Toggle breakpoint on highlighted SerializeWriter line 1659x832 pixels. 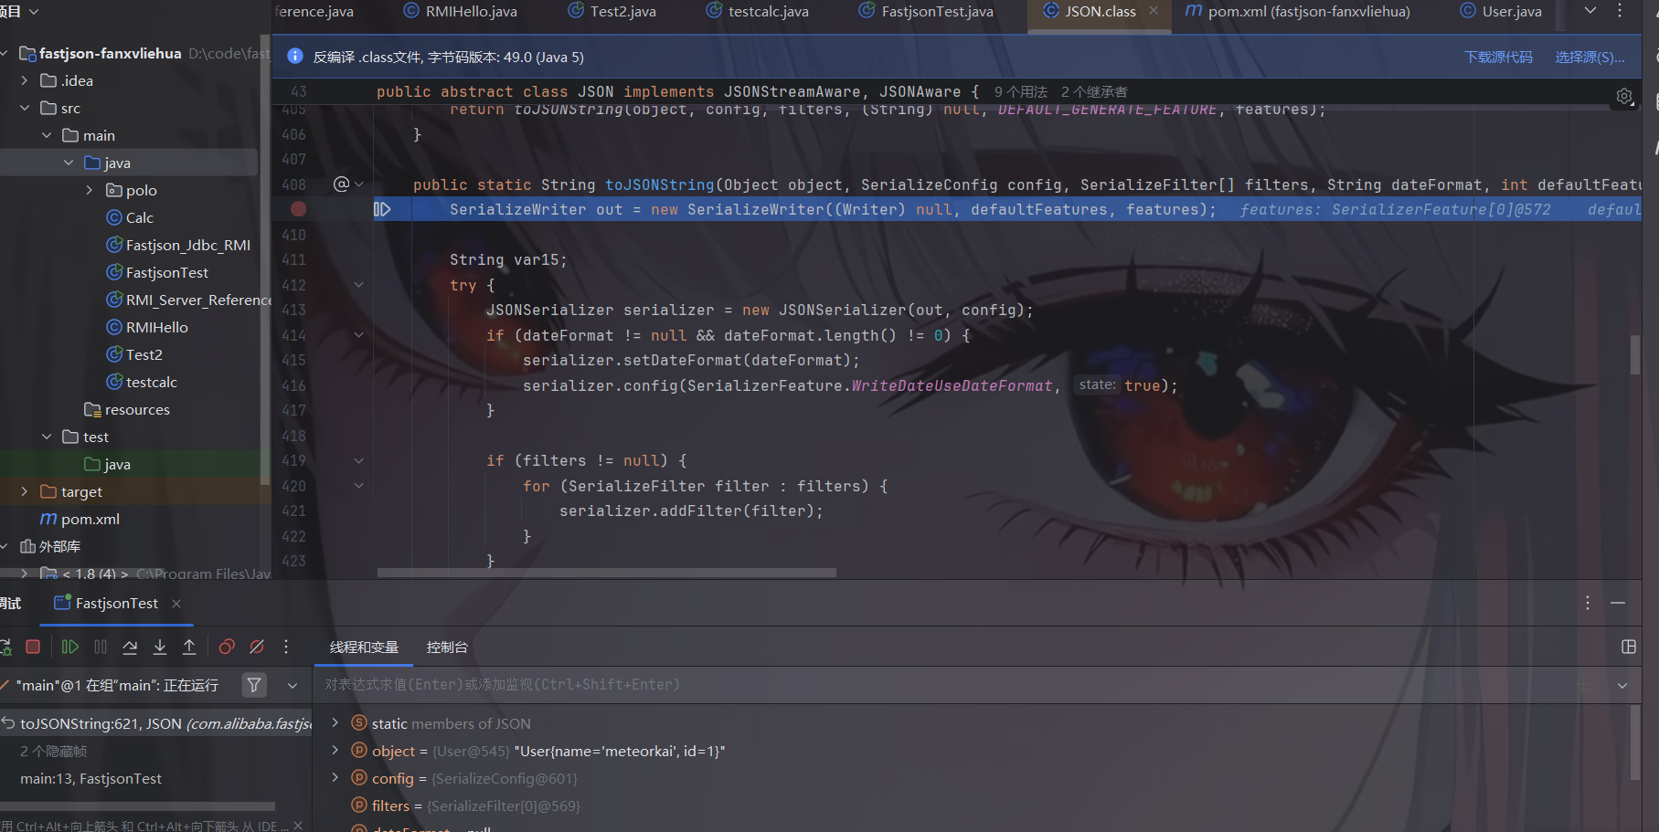tap(298, 209)
